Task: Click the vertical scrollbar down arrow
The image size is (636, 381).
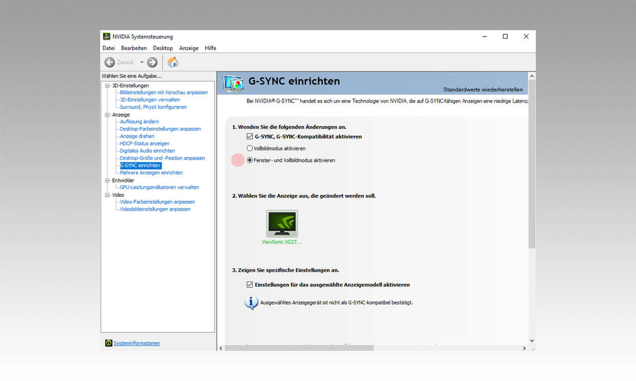Action: (x=532, y=340)
